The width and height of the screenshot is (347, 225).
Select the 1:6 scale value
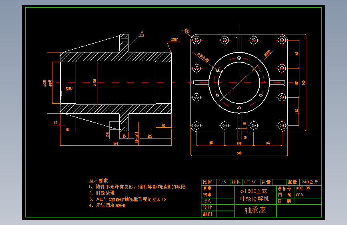click(x=223, y=182)
